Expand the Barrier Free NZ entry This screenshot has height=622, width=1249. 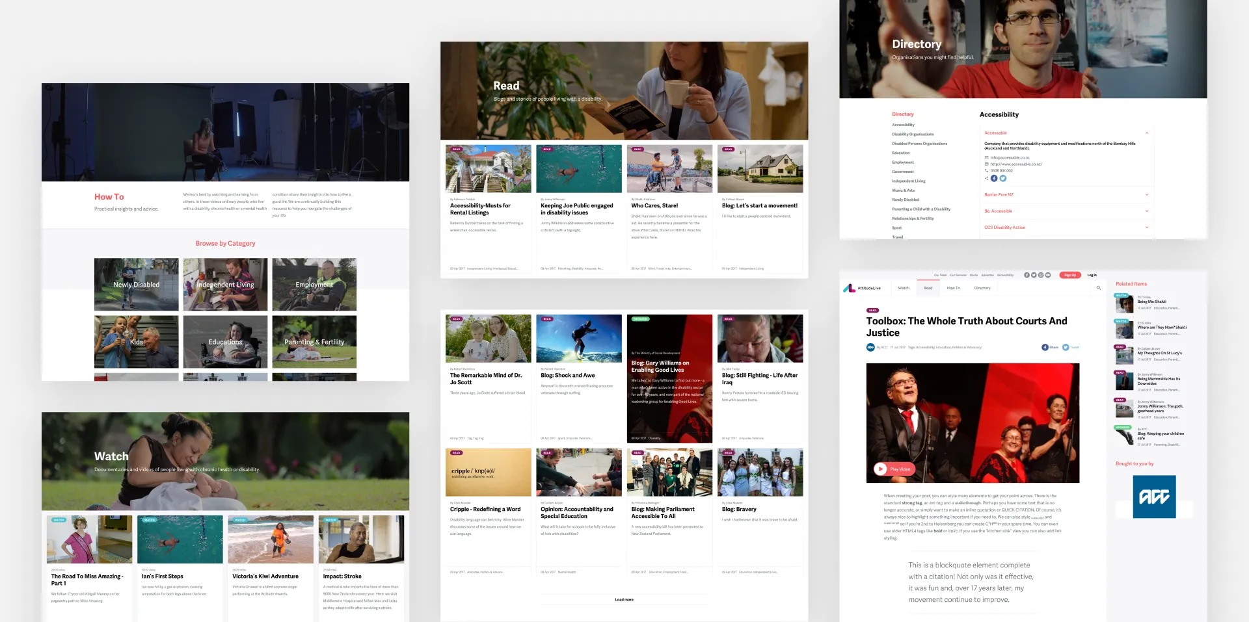(1147, 194)
